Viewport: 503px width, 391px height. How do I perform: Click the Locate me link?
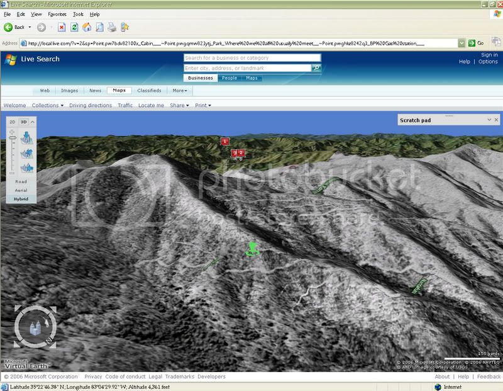coord(151,105)
